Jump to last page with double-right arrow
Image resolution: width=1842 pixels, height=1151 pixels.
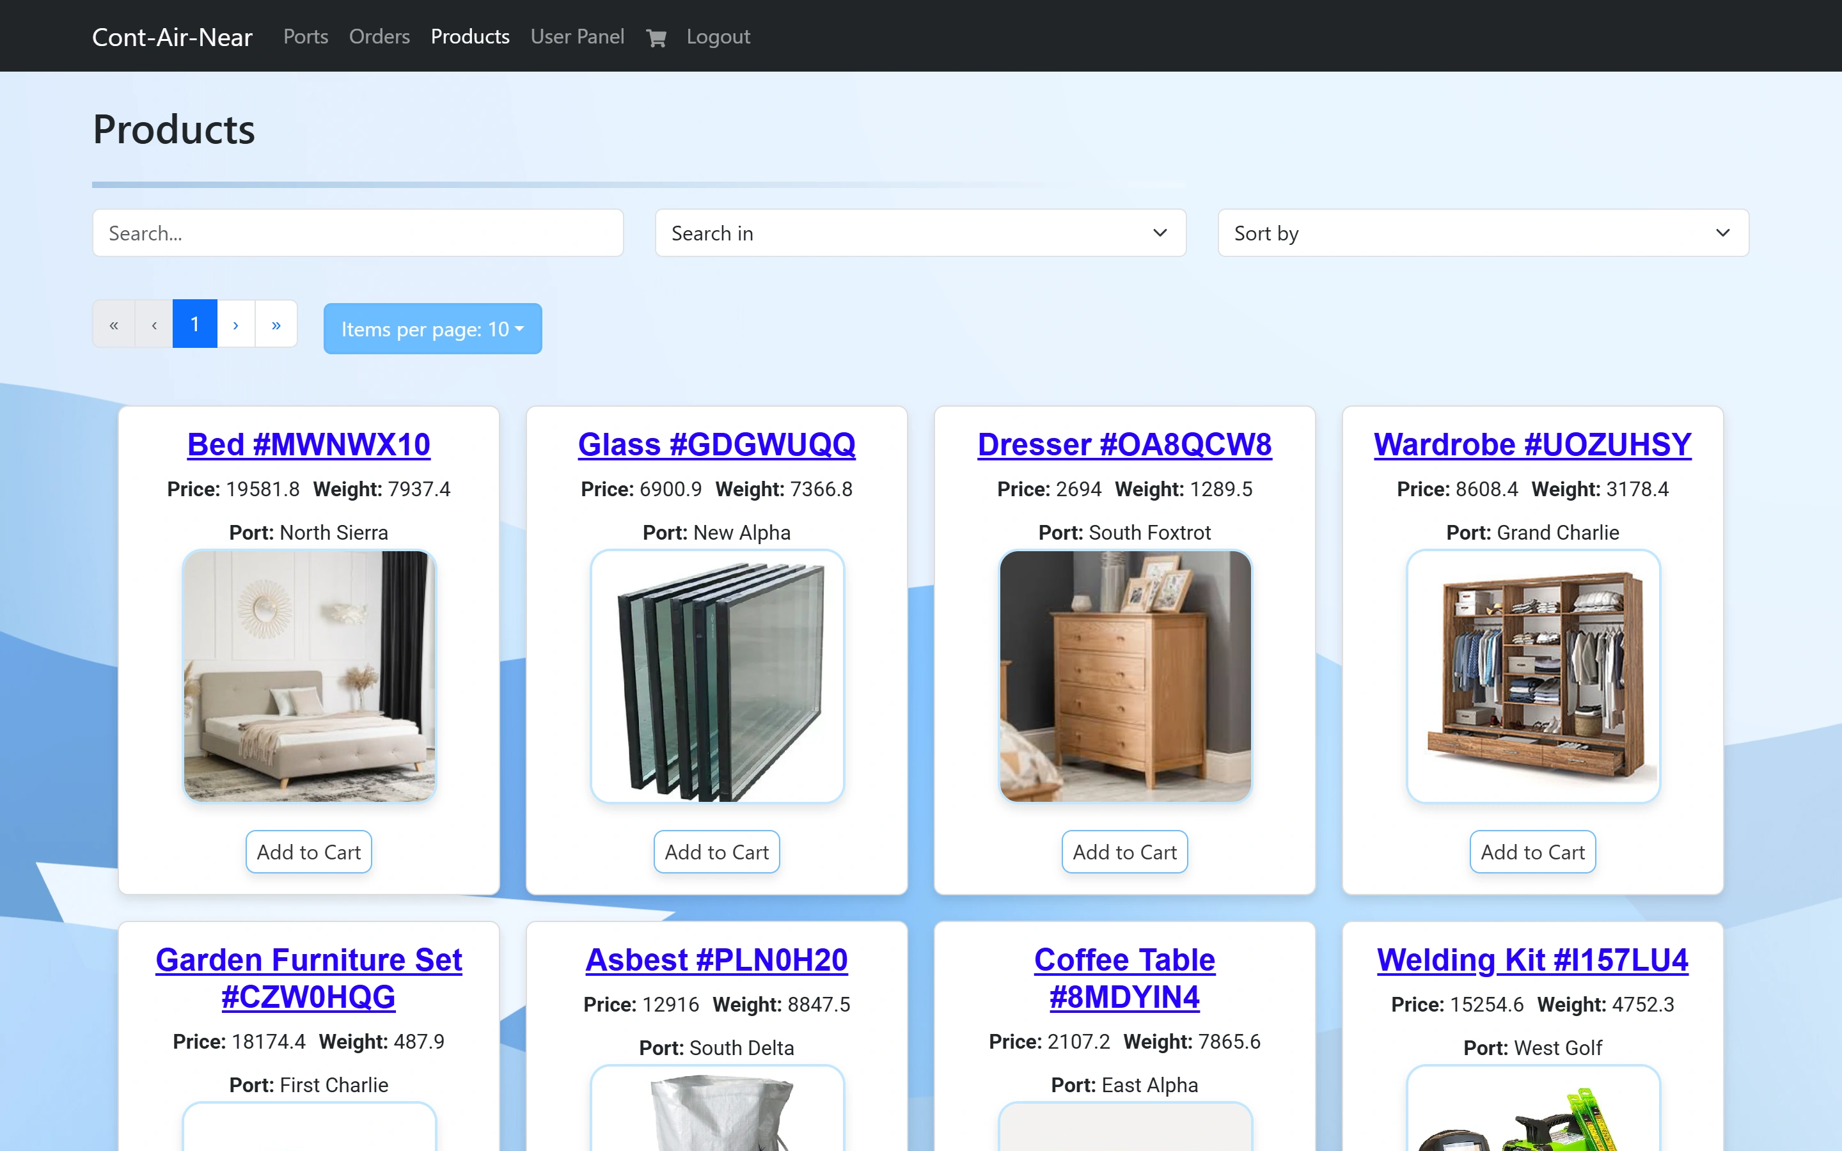point(276,324)
